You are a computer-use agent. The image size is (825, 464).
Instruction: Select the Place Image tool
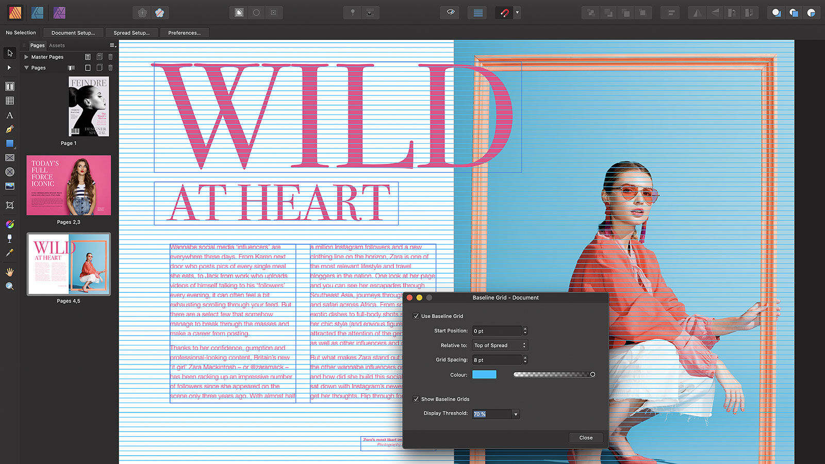coord(10,186)
